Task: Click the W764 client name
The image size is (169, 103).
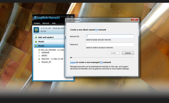Action: coord(43,31)
